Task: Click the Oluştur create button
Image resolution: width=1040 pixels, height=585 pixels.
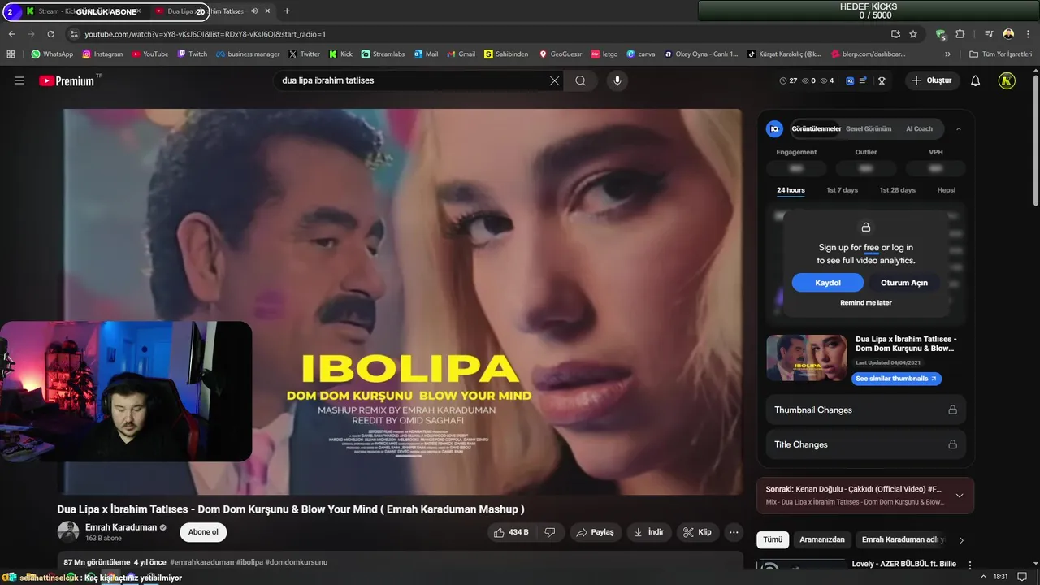Action: (x=932, y=80)
